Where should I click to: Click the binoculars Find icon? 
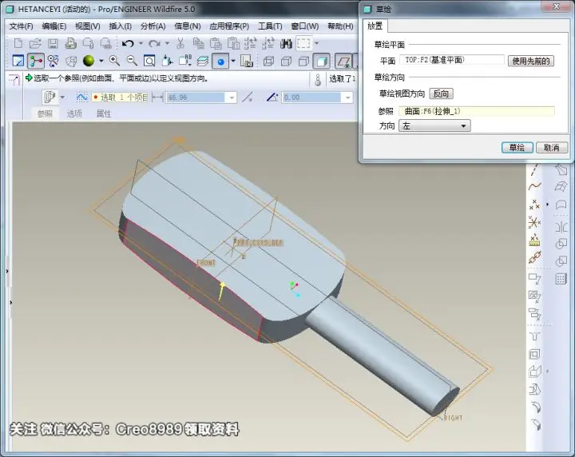pos(286,44)
